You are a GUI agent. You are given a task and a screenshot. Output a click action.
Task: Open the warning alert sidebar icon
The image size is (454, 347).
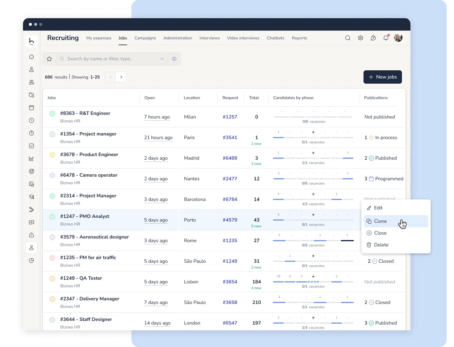pyautogui.click(x=31, y=235)
